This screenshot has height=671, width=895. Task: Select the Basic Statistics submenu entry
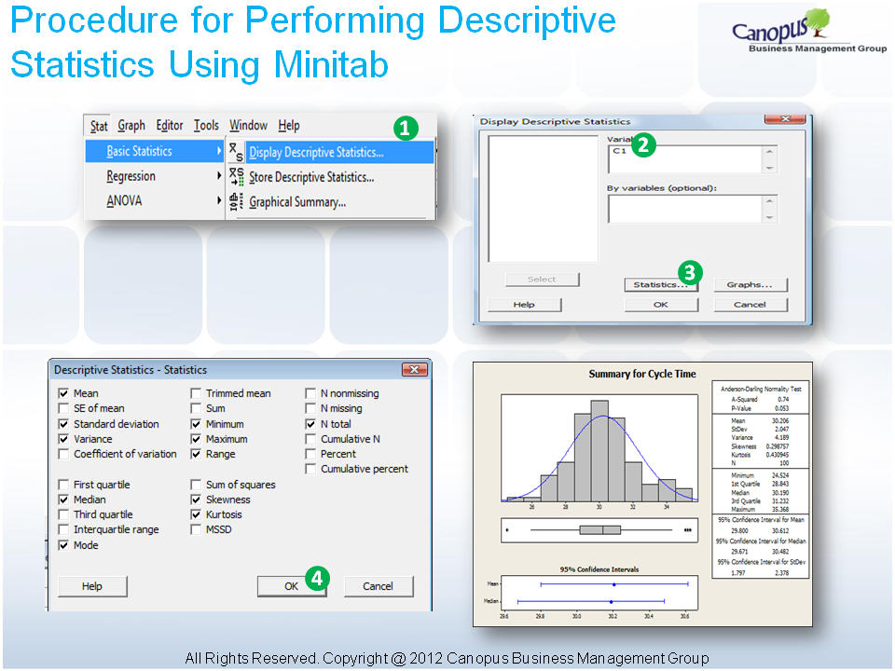(x=154, y=151)
